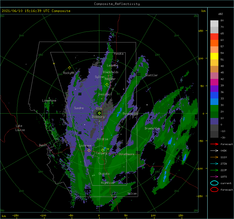Select the yellow radar site marker between Olds and Didsbury
Image resolution: width=234 pixels, height=219 pixels.
click(x=99, y=113)
